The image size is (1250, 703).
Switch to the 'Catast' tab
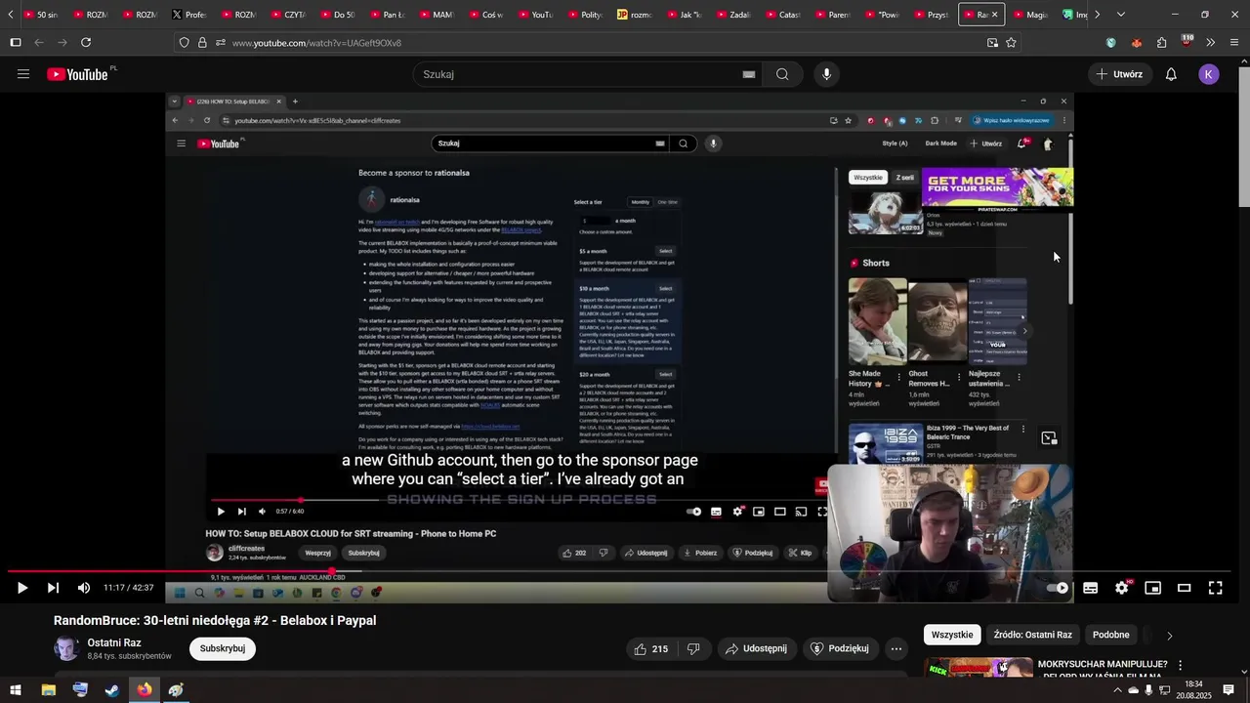783,15
